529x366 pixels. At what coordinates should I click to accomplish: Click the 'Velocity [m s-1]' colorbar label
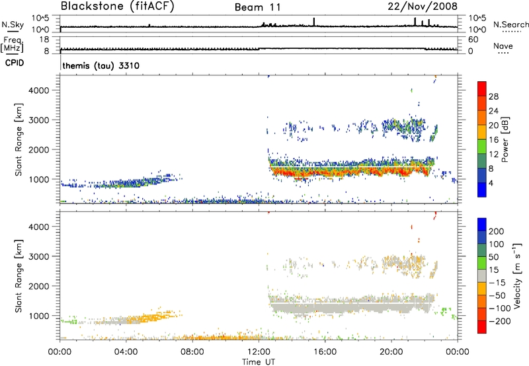point(518,275)
